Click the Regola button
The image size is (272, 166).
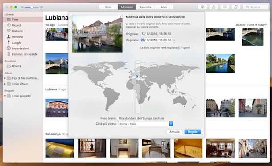click(193, 132)
